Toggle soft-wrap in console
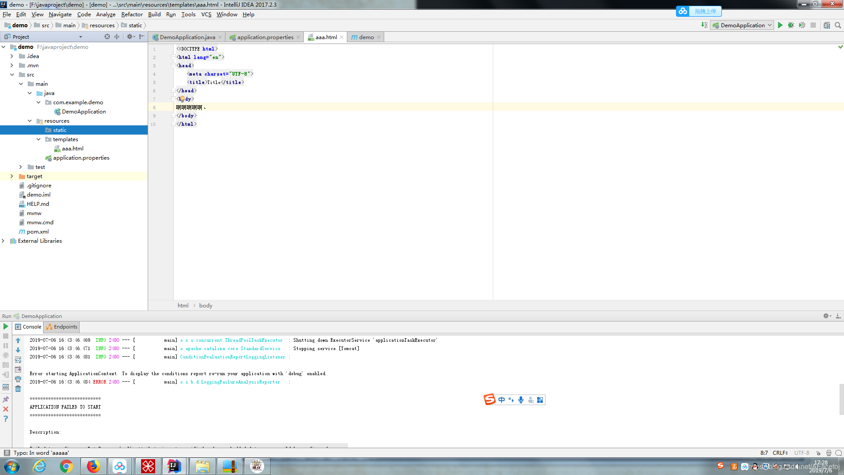The image size is (844, 475). (18, 360)
